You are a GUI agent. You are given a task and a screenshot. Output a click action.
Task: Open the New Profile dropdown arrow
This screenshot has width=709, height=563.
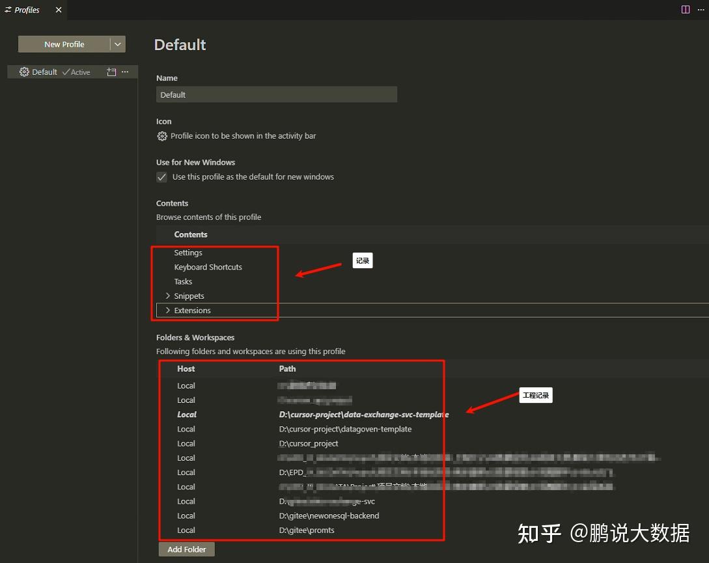pyautogui.click(x=118, y=44)
